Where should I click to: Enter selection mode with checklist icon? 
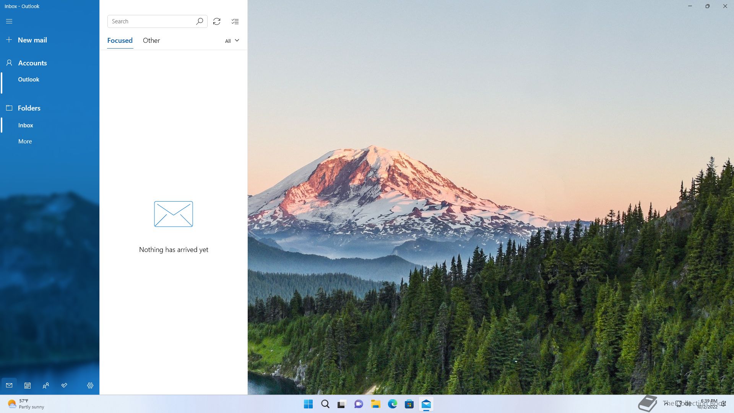tap(235, 21)
